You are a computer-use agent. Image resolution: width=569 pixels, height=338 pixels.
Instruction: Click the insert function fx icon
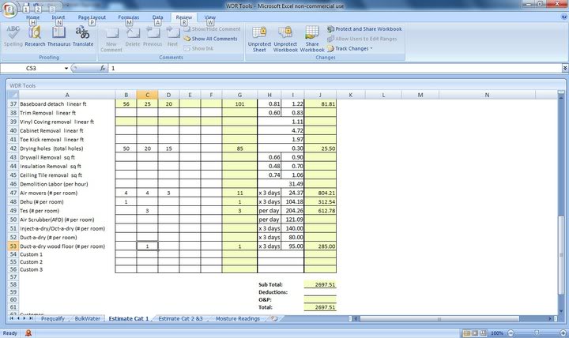point(103,69)
